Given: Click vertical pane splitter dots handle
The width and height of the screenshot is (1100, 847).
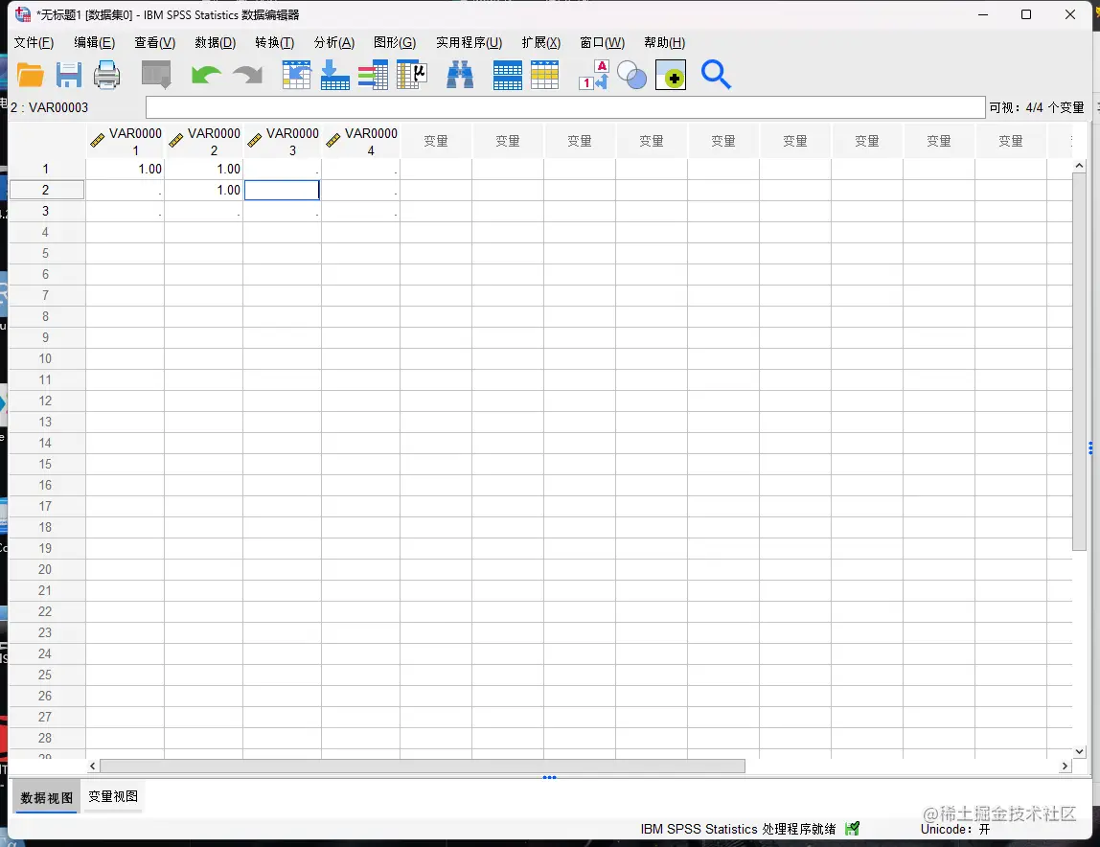Looking at the screenshot, I should click(1090, 447).
